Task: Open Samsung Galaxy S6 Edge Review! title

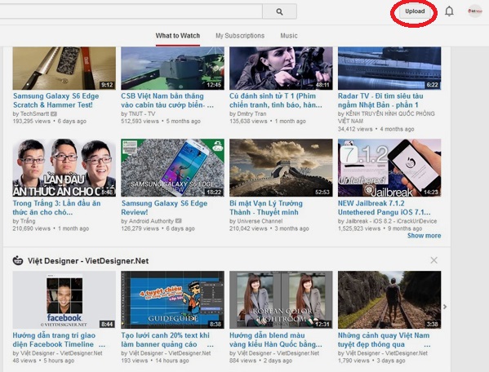Action: pyautogui.click(x=164, y=207)
